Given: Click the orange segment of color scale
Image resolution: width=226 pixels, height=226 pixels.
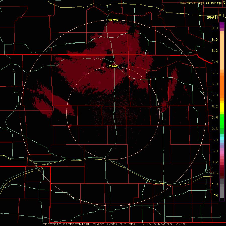Looking at the screenshot, I should (222, 87).
